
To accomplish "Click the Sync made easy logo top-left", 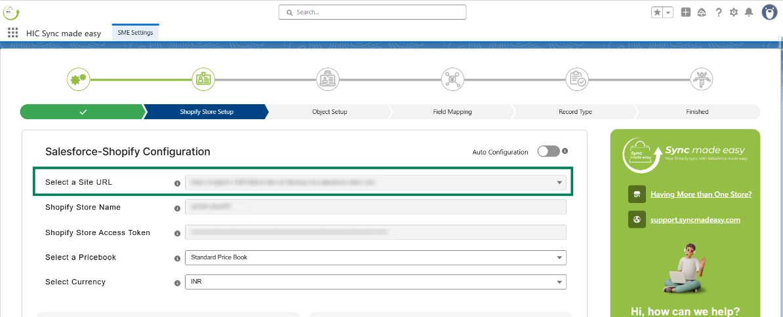I will (x=11, y=12).
